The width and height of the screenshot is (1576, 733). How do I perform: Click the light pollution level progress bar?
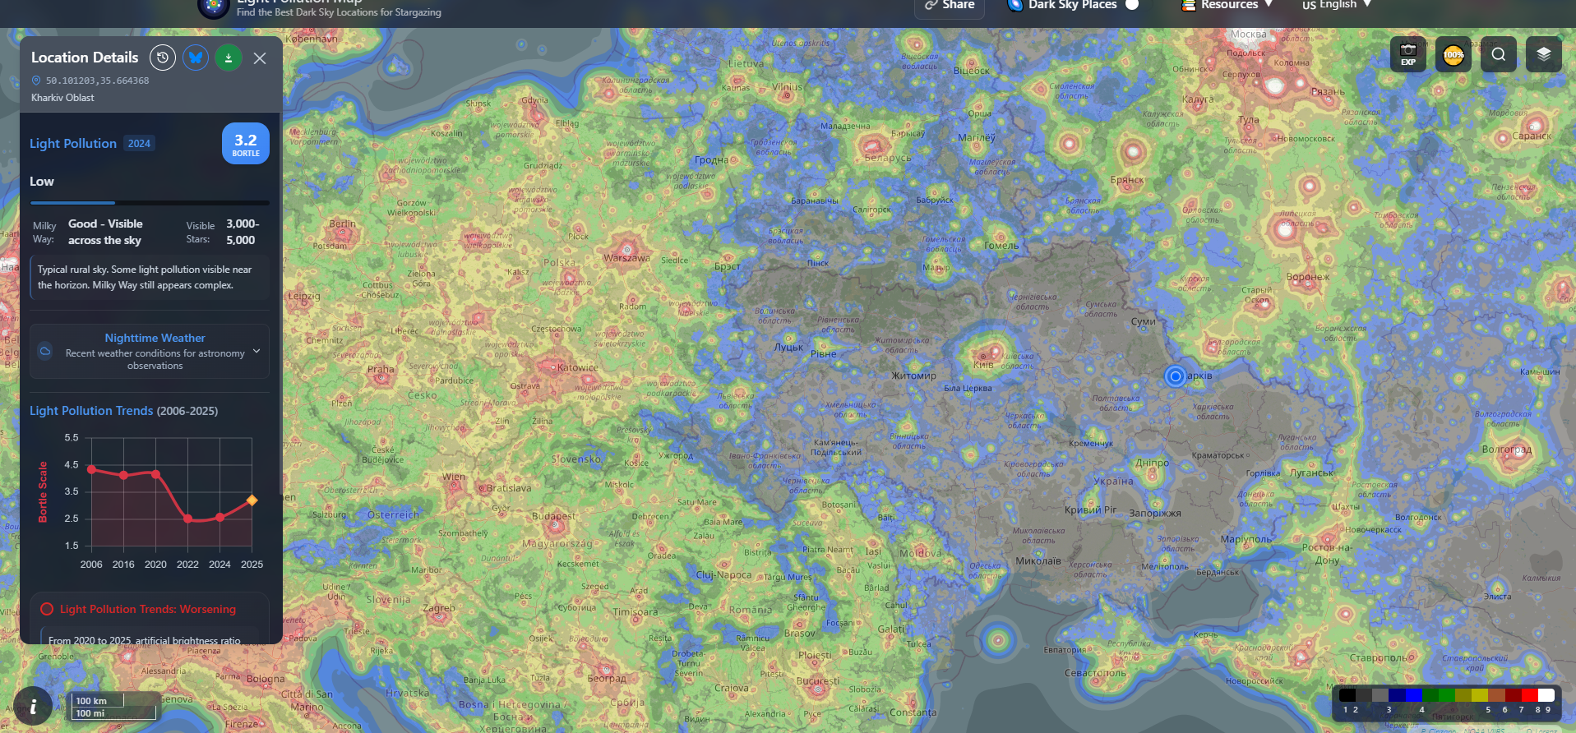tap(150, 202)
